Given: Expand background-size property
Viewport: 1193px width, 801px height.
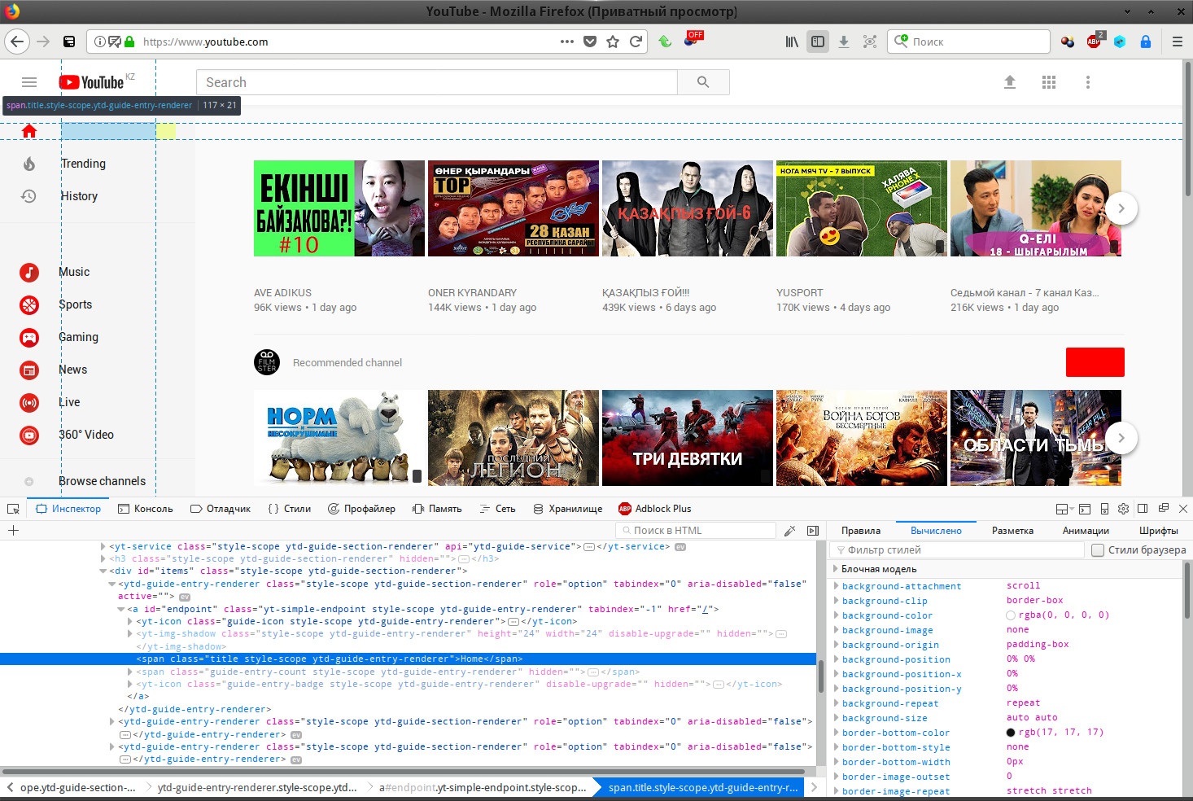Looking at the screenshot, I should (x=836, y=718).
